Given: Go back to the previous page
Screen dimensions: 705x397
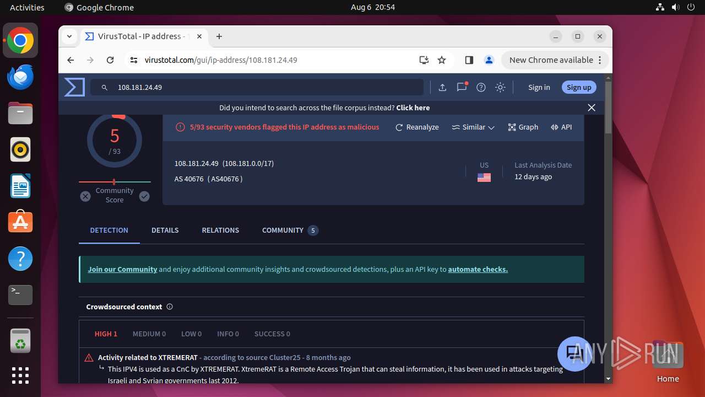Looking at the screenshot, I should coord(70,60).
